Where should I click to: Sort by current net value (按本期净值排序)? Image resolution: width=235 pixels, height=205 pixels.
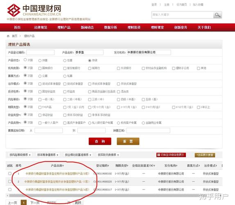47,155
